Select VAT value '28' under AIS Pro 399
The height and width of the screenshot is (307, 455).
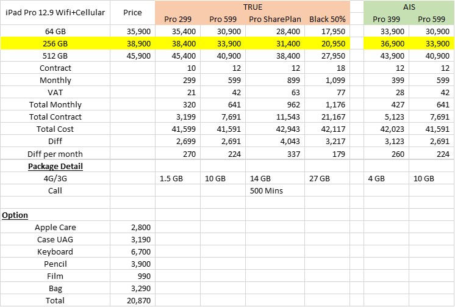click(x=386, y=92)
